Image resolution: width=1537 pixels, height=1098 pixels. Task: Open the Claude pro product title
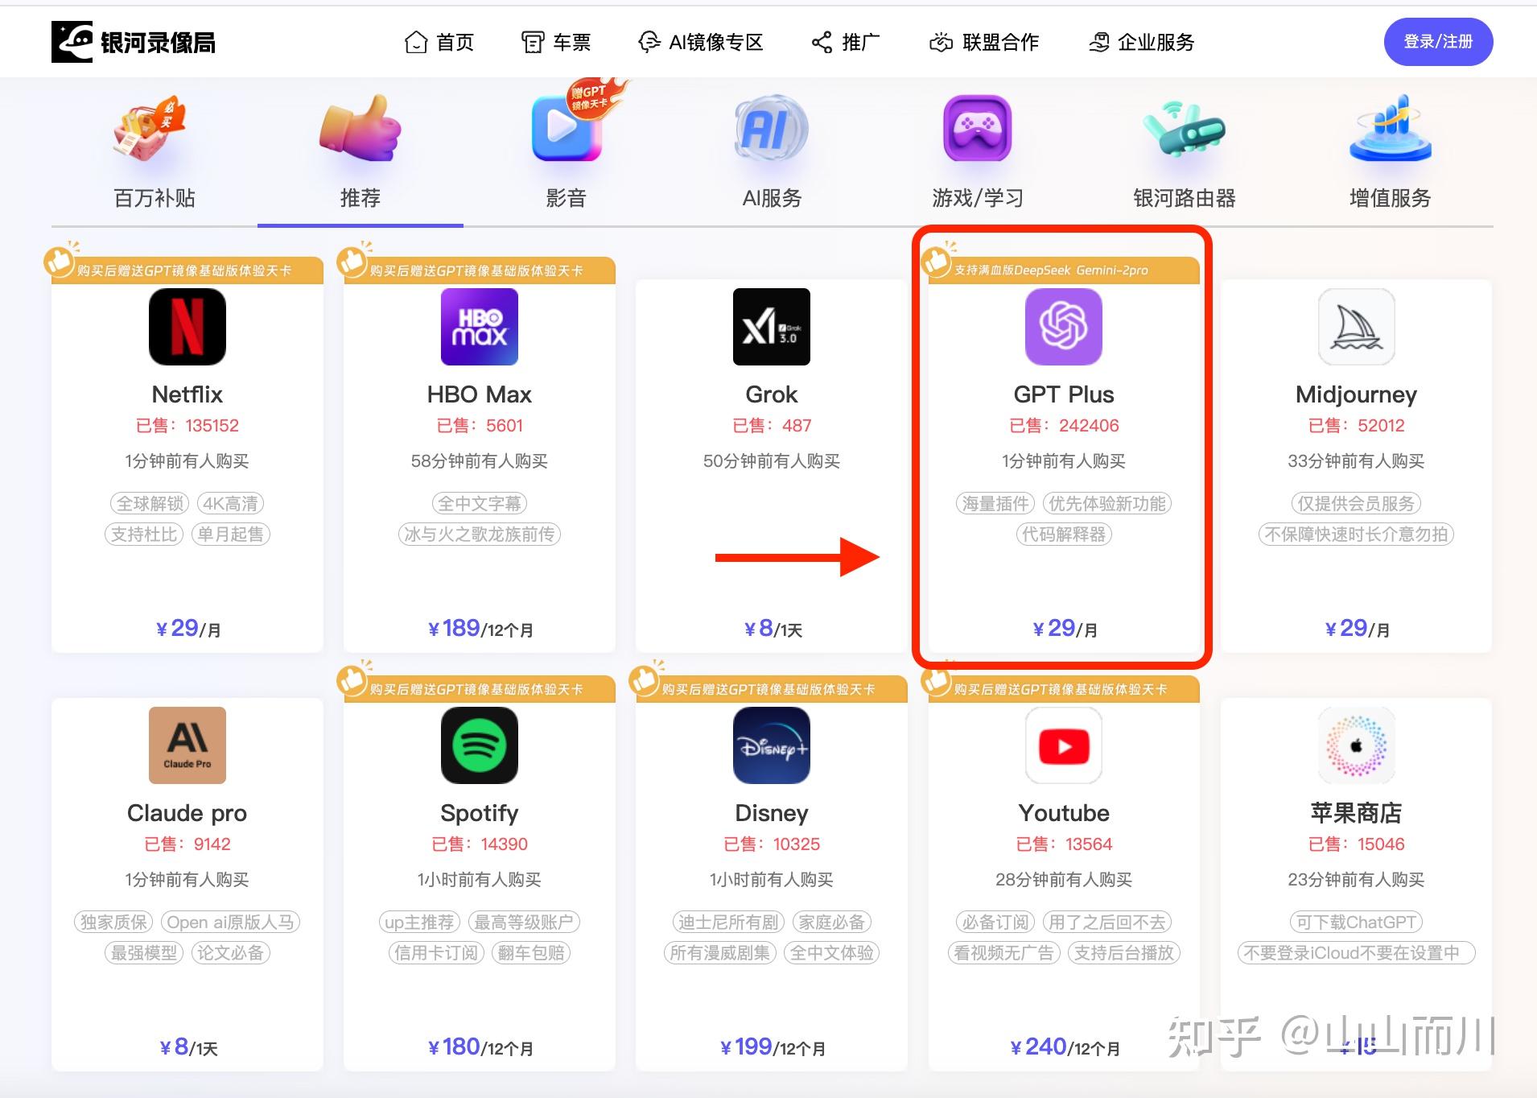pyautogui.click(x=187, y=813)
